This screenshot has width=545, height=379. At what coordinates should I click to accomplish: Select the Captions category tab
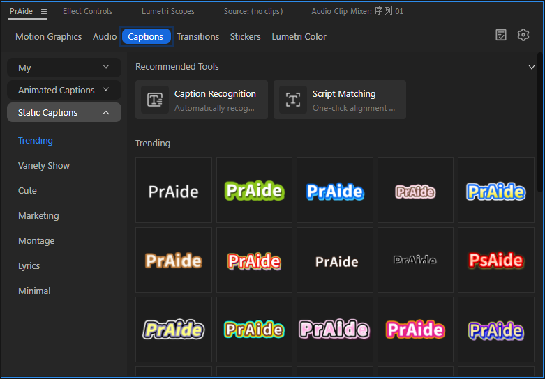[146, 36]
